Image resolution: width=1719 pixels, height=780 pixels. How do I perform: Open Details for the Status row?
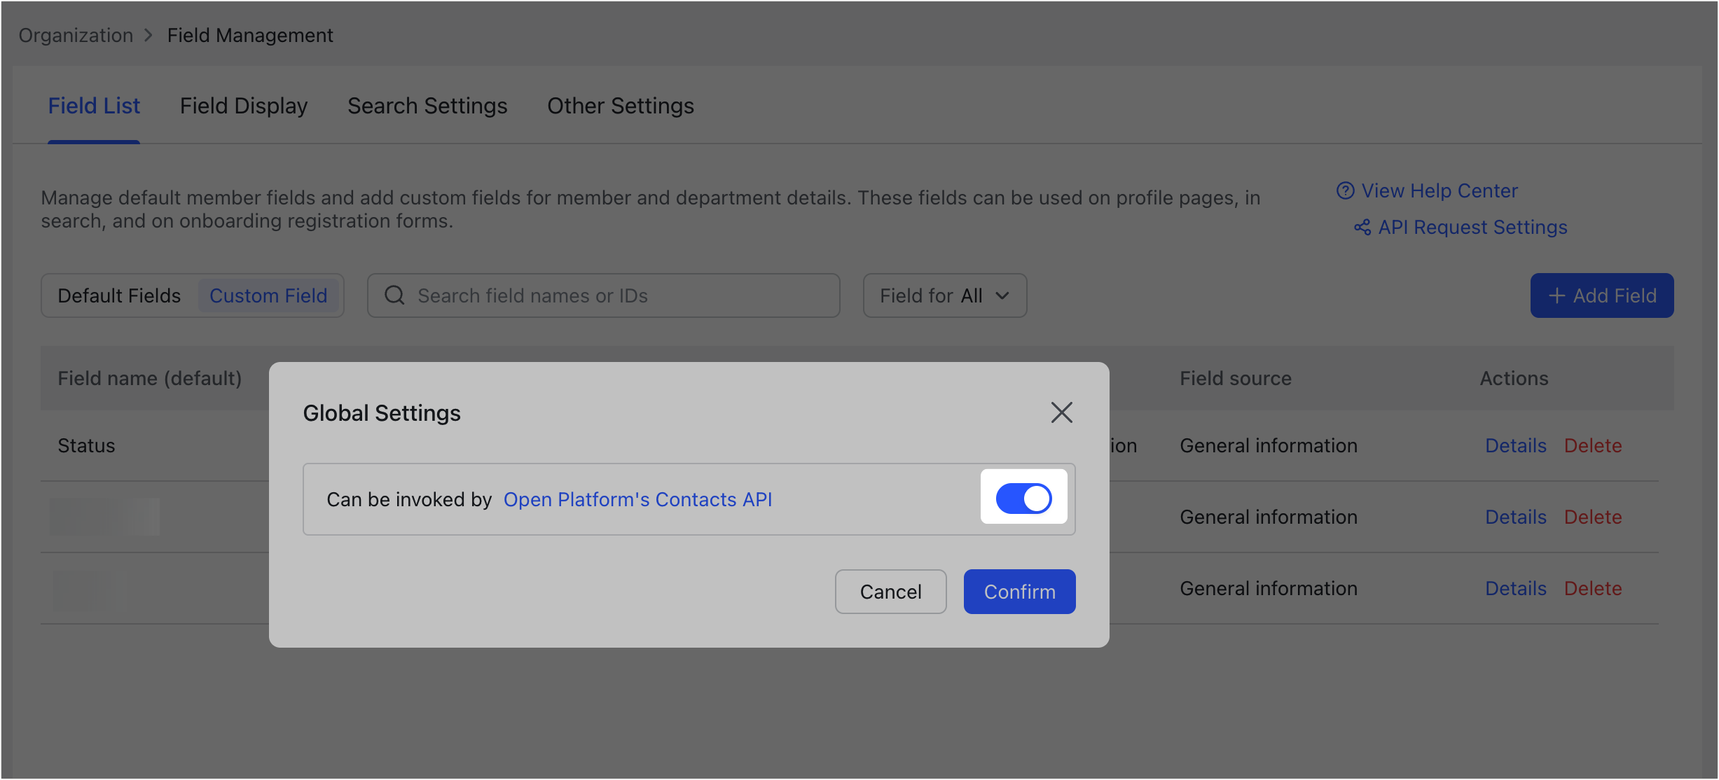(1516, 445)
